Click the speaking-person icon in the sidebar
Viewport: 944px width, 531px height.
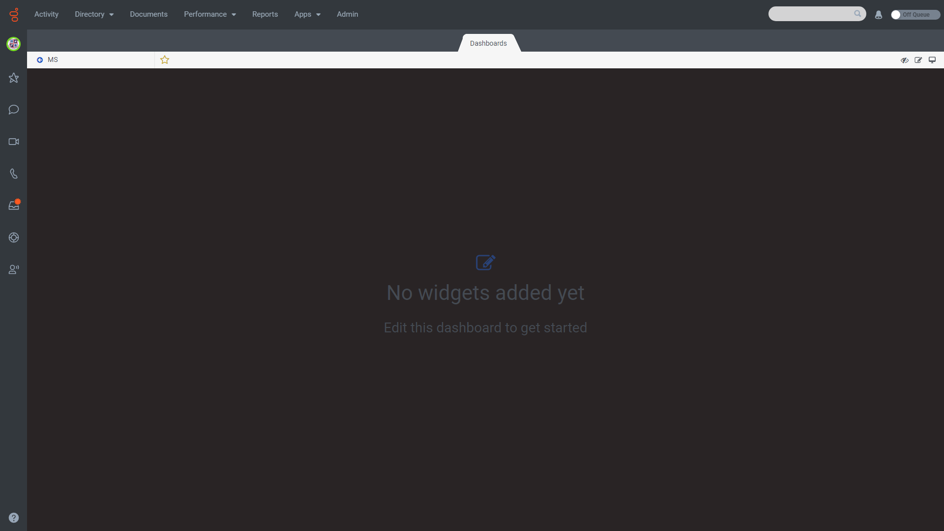point(14,269)
